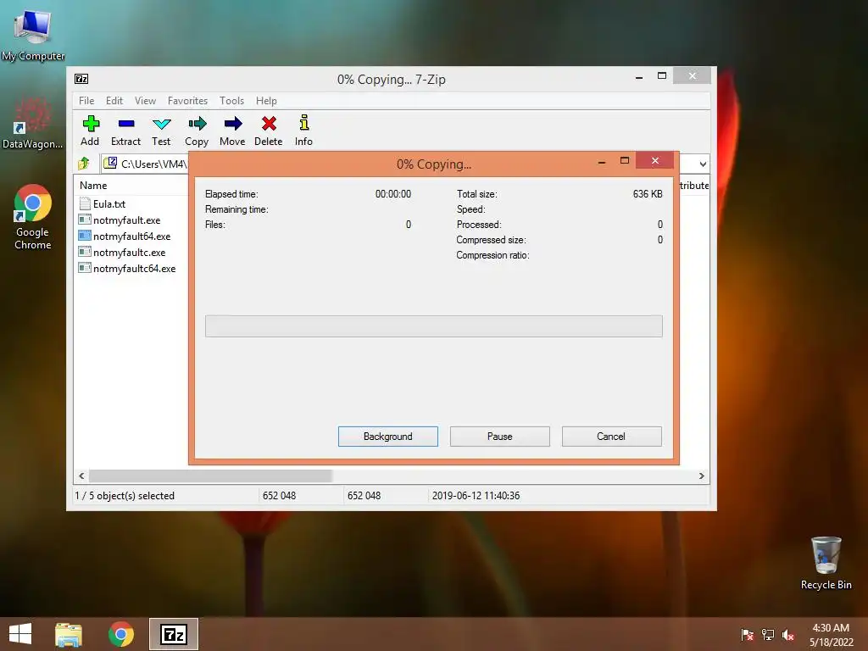Open the My Computer desktop icon
This screenshot has width=868, height=651.
pos(33,33)
